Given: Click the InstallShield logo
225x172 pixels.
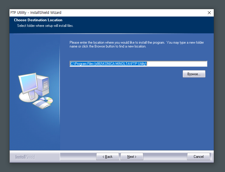Looking at the screenshot, I should 25,157.
